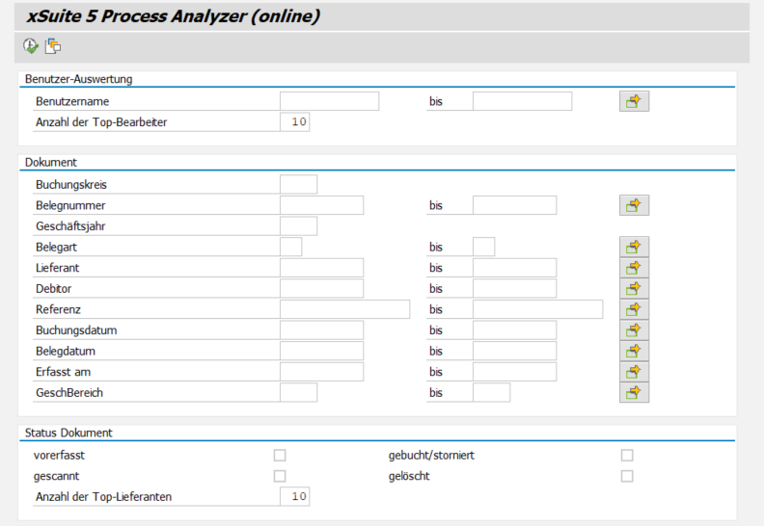Click the Benutzer-Auswertung section title
Image resolution: width=764 pixels, height=526 pixels.
click(x=78, y=79)
